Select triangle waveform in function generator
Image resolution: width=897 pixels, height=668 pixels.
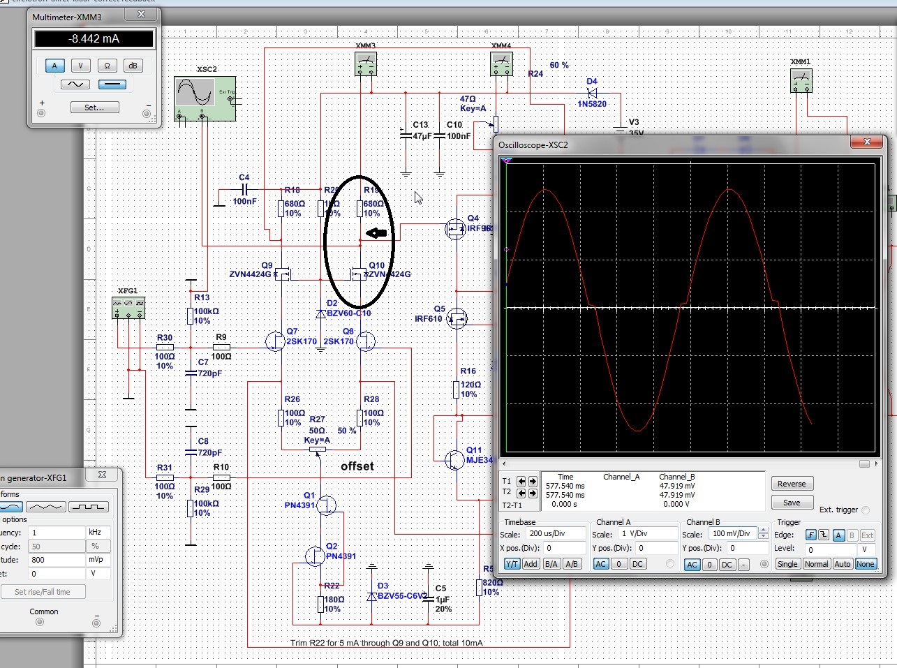[x=45, y=507]
